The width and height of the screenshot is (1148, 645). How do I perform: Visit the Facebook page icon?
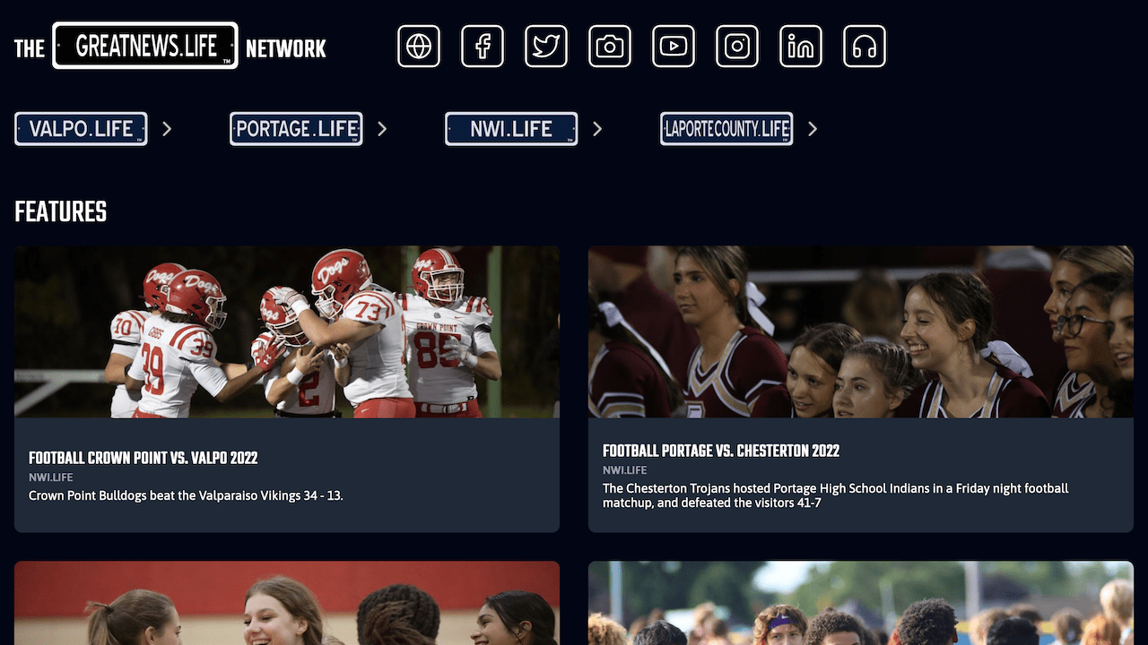tap(483, 47)
